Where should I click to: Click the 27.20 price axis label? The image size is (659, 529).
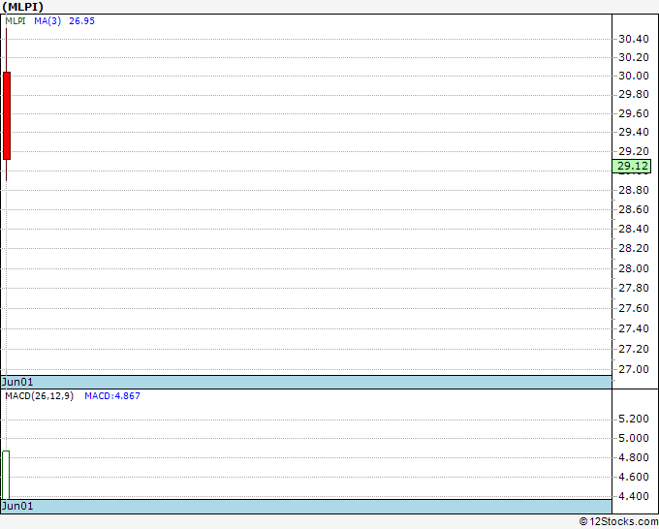(634, 349)
